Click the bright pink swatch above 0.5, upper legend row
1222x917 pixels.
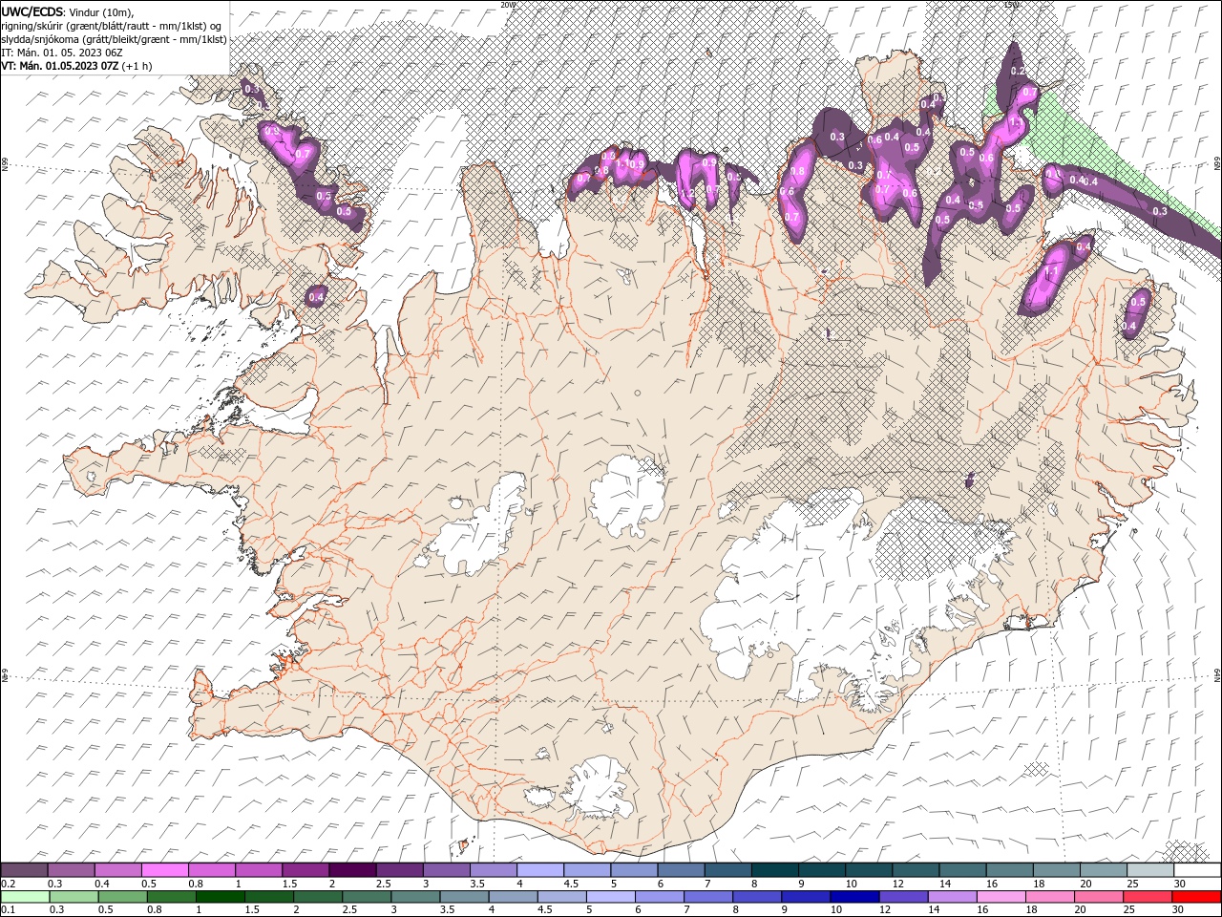point(164,870)
